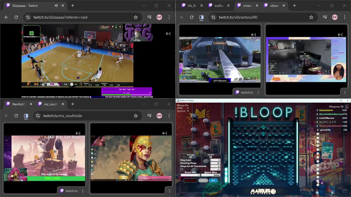Click the Score Min slider field
The width and height of the screenshot is (351, 197).
[x=190, y=175]
